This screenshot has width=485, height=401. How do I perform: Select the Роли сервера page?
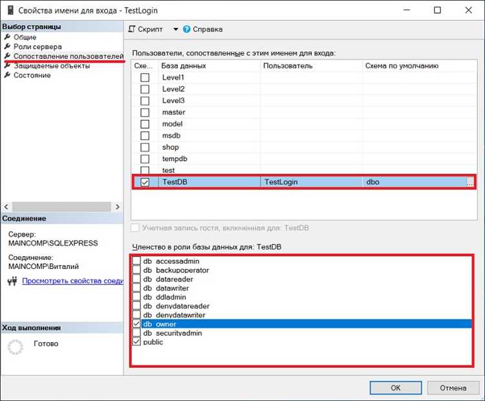(38, 47)
